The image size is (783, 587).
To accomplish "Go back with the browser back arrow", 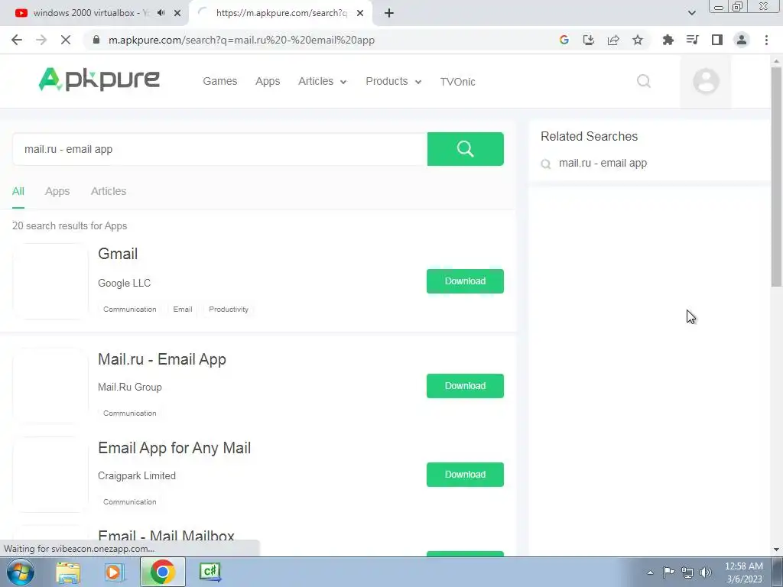I will [17, 40].
